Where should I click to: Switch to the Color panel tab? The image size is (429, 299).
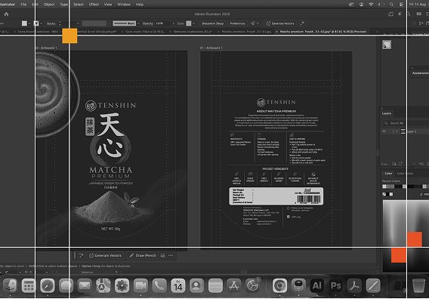click(x=388, y=174)
